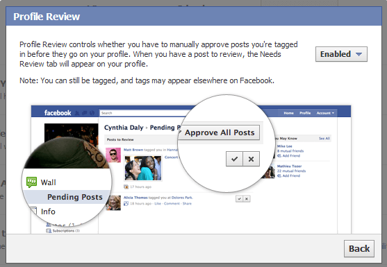
Task: Click into the Search field
Action: 143,113
